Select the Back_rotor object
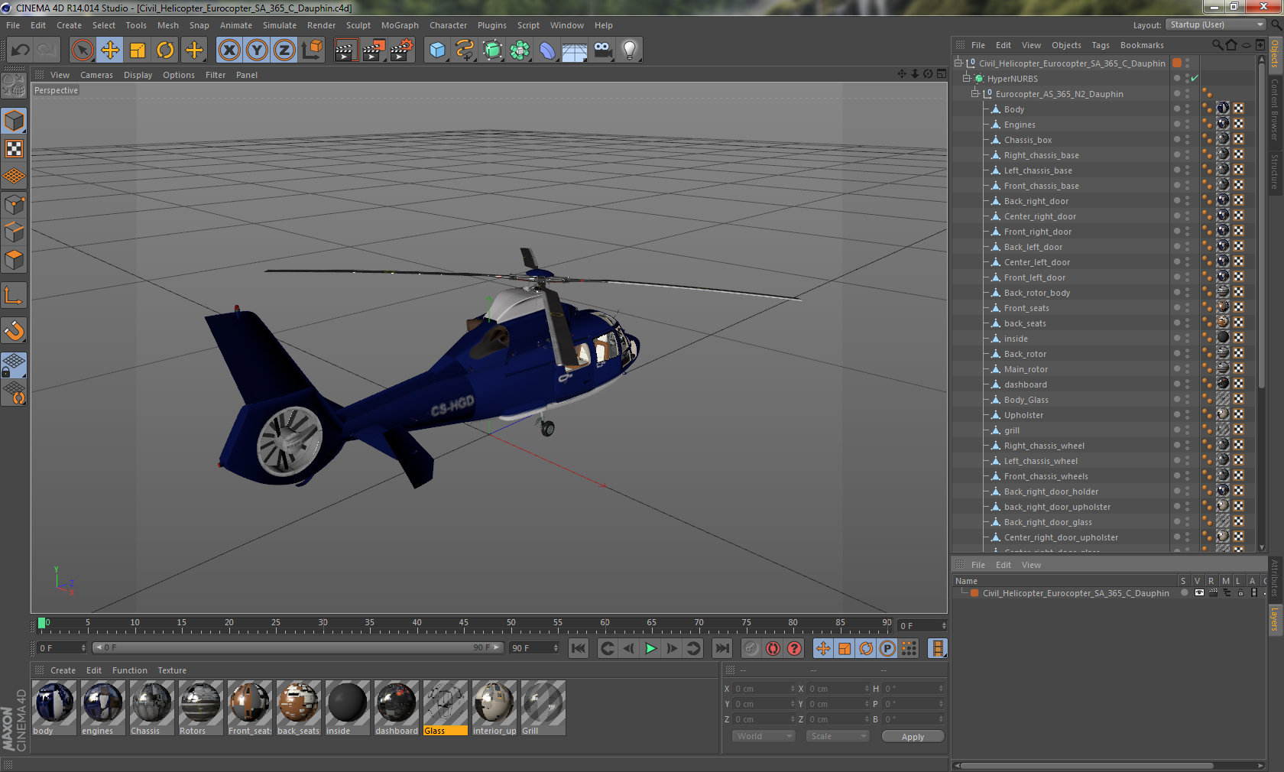Screen dimensions: 1284x772 pos(1025,354)
